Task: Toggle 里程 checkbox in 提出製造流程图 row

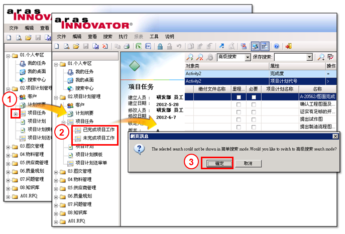Action: coord(239,127)
